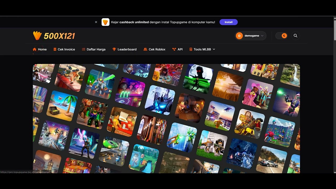Image resolution: width=336 pixels, height=189 pixels.
Task: Click the red-eyed shadow figure moon thumbnail
Action: click(198, 78)
